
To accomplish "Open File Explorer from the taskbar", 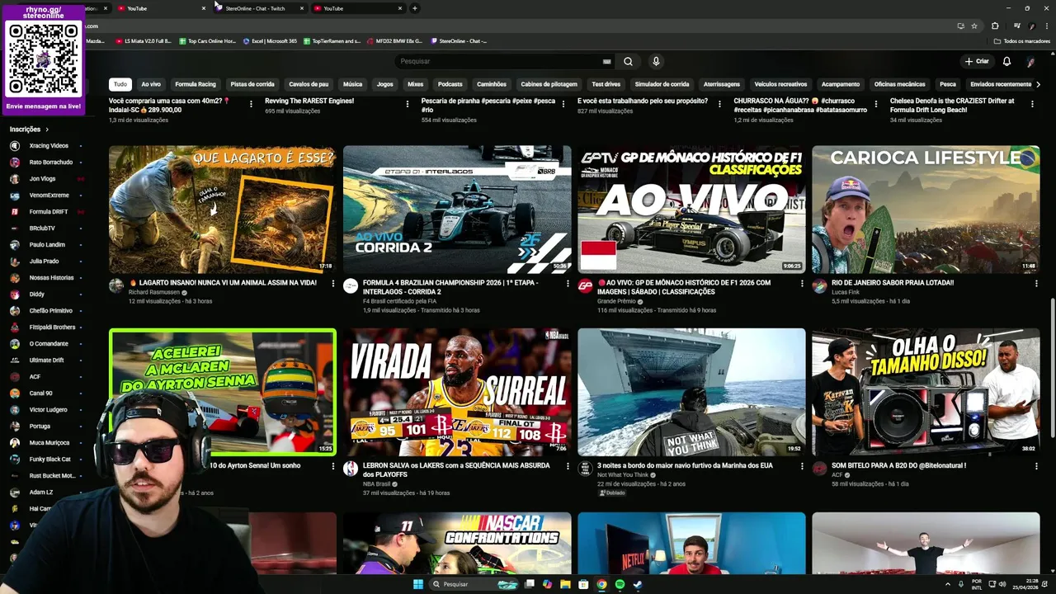I will tap(565, 584).
